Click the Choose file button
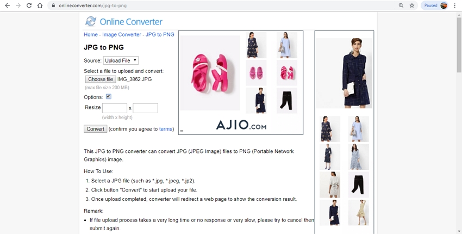 [x=101, y=79]
